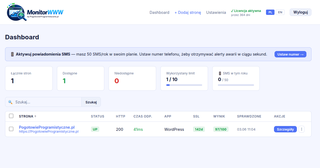Click the 97/100 score badge

pos(221,129)
